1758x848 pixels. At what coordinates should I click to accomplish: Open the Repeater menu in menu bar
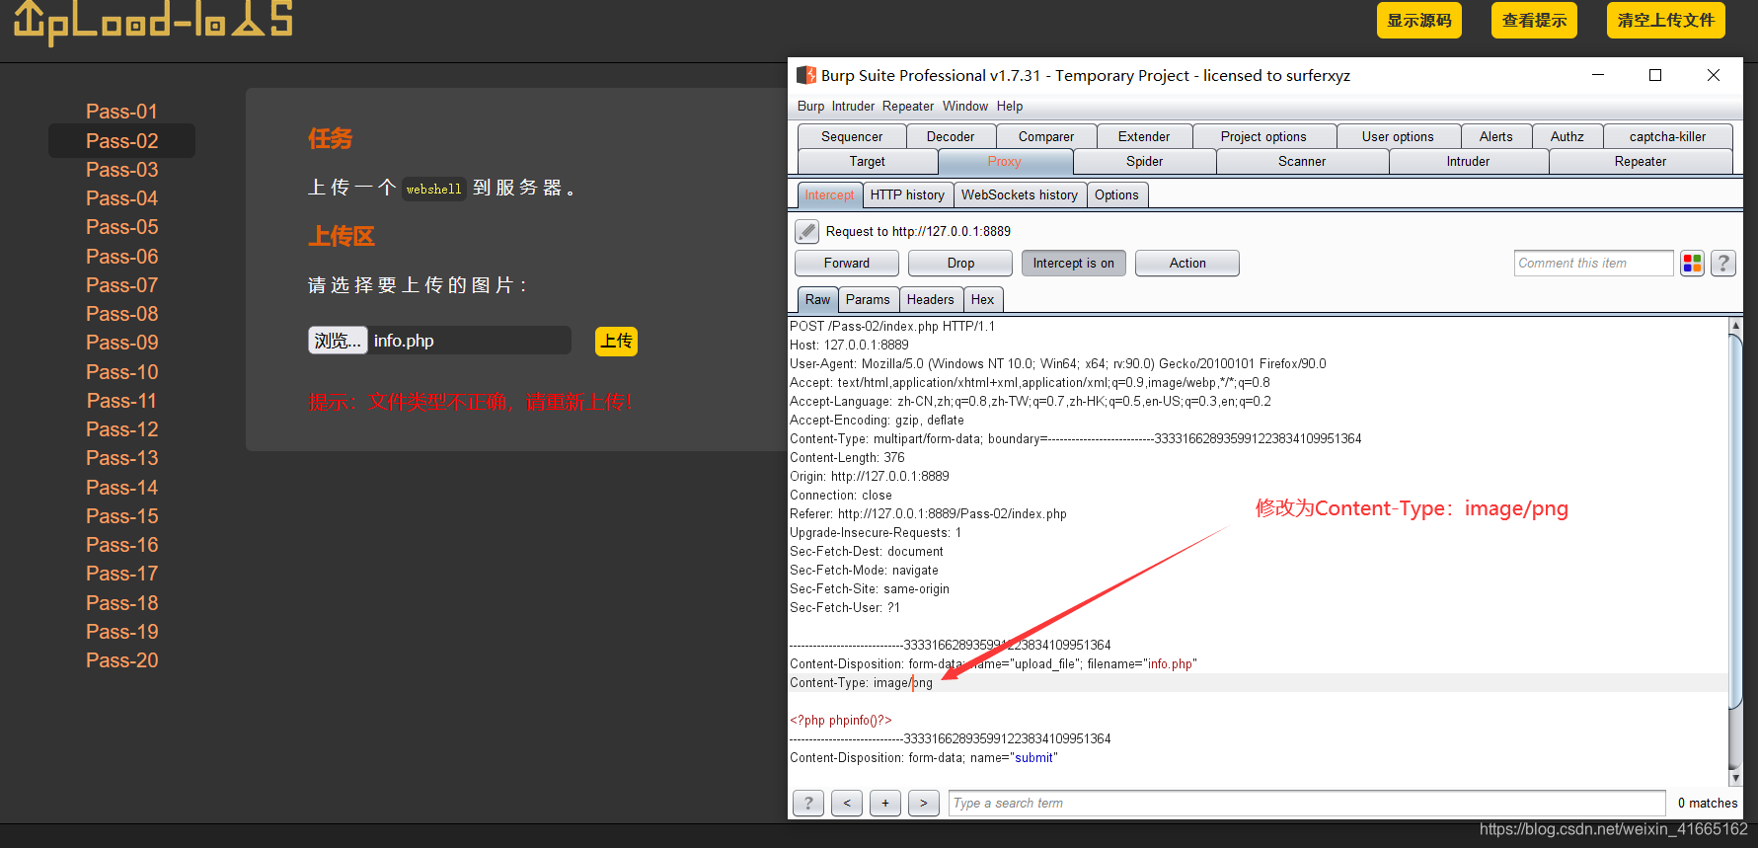coord(908,106)
